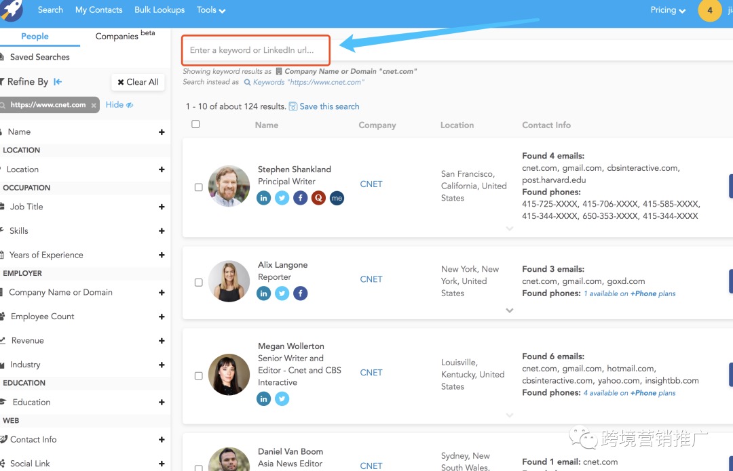Open Stephen Shankland's LinkedIn profile icon
The width and height of the screenshot is (733, 471).
(263, 198)
